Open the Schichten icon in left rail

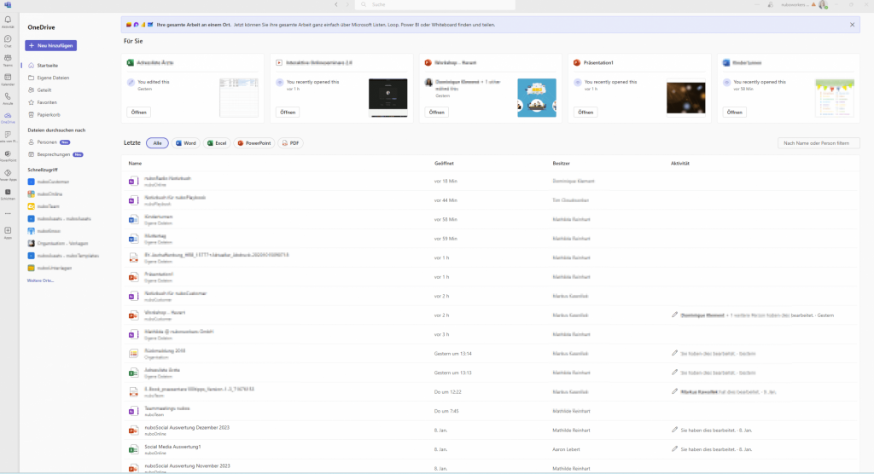[8, 193]
